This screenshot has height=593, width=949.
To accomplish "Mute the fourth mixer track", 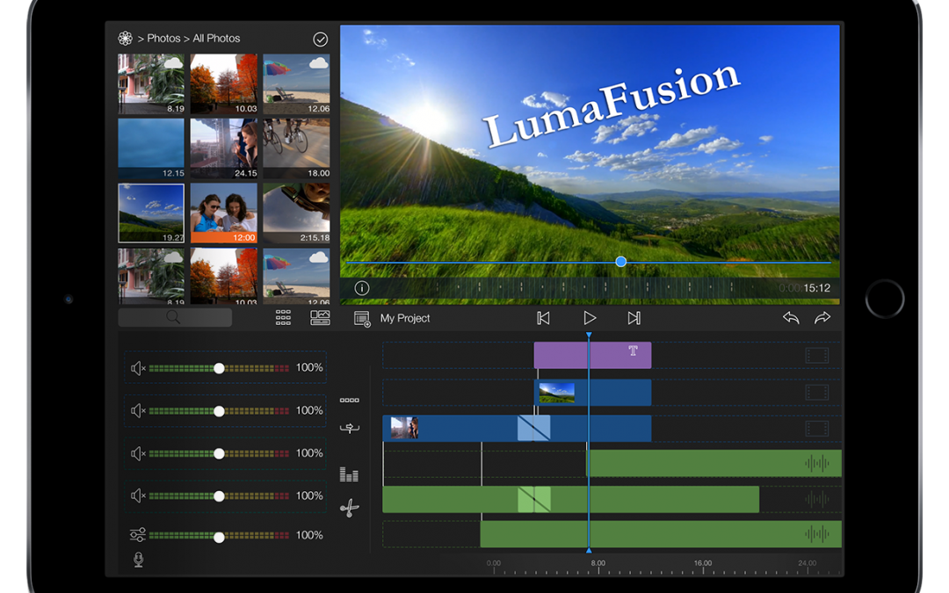I will click(x=138, y=495).
